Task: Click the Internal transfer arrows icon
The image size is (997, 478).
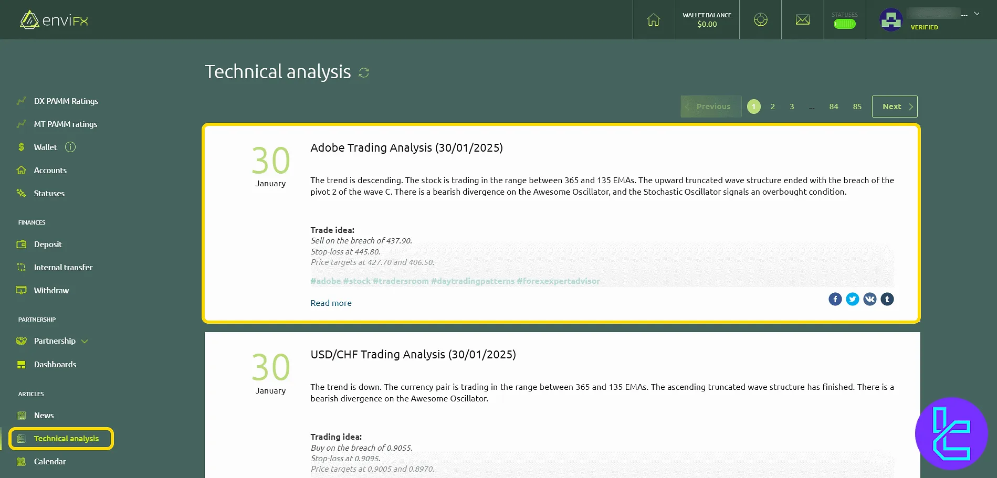Action: coord(21,267)
